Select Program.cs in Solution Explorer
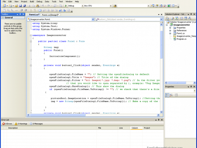 [x=181, y=39]
